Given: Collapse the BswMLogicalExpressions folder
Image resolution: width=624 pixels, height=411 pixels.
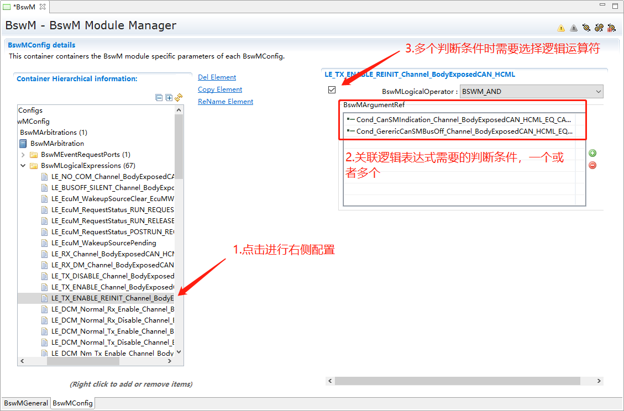Looking at the screenshot, I should coord(23,166).
